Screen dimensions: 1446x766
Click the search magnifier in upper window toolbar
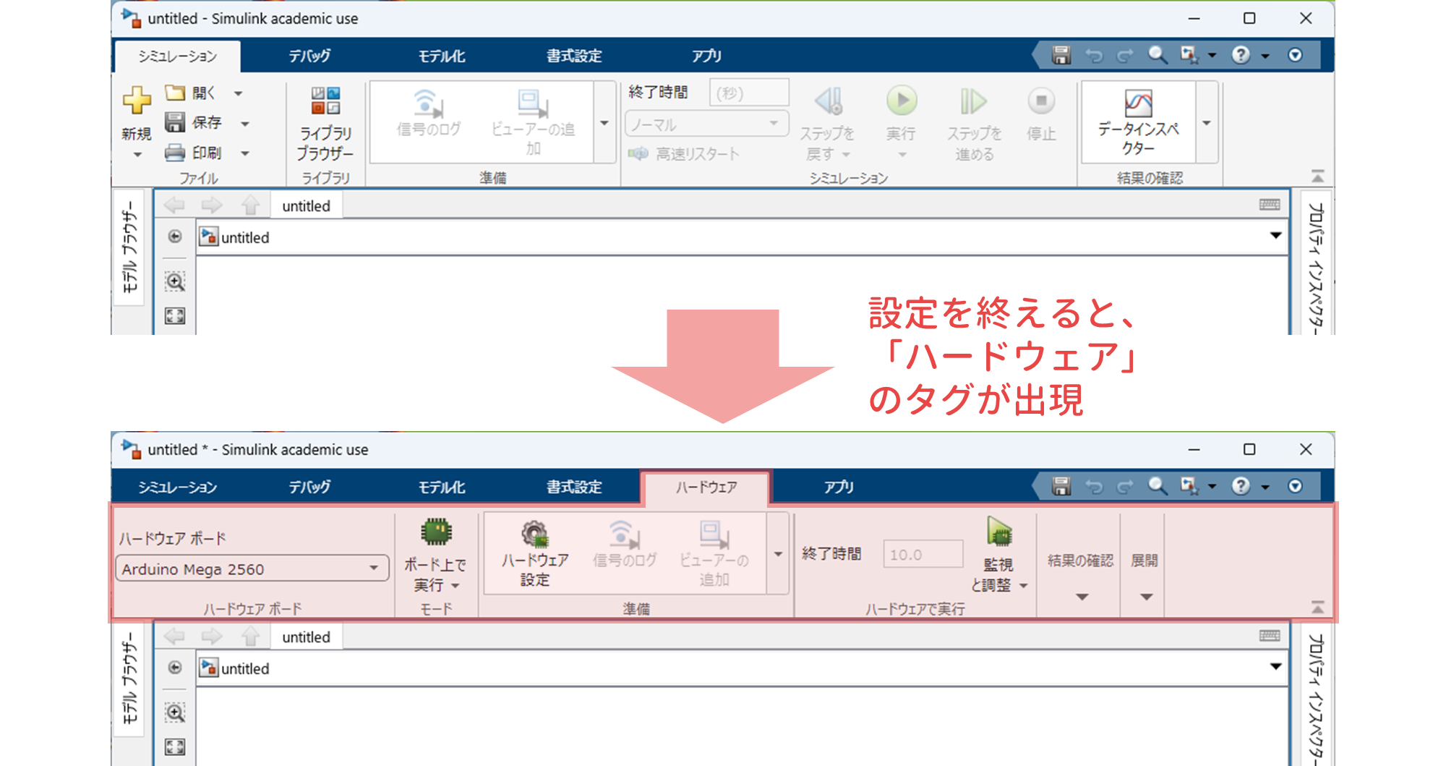point(1158,55)
